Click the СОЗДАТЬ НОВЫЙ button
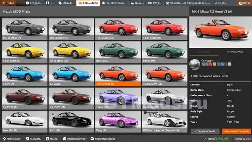Screen dimensions: 252x142 coord(205,131)
